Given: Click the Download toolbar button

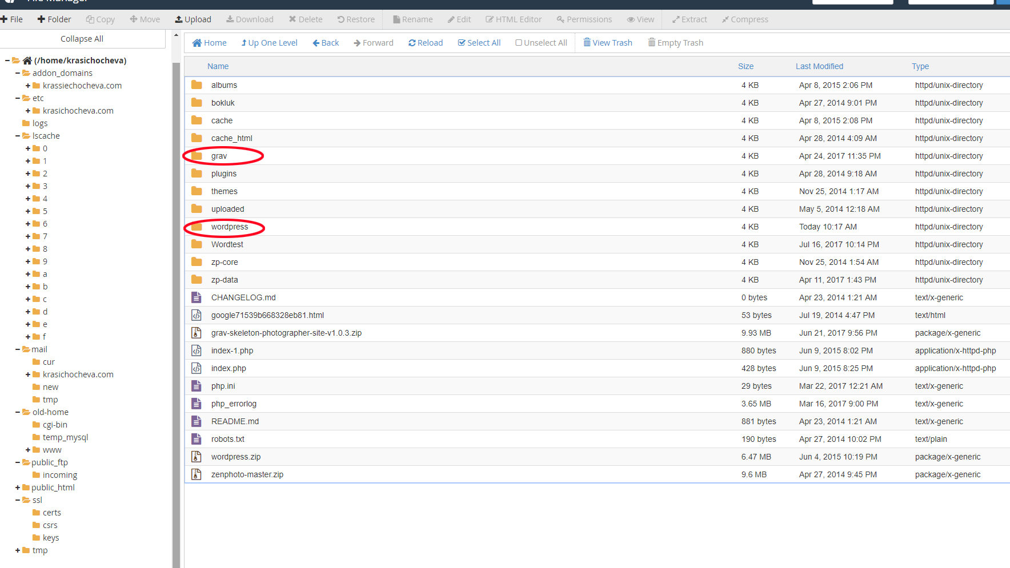Looking at the screenshot, I should pos(250,19).
